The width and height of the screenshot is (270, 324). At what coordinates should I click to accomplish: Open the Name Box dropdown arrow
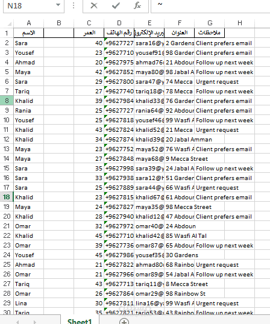[58, 5]
